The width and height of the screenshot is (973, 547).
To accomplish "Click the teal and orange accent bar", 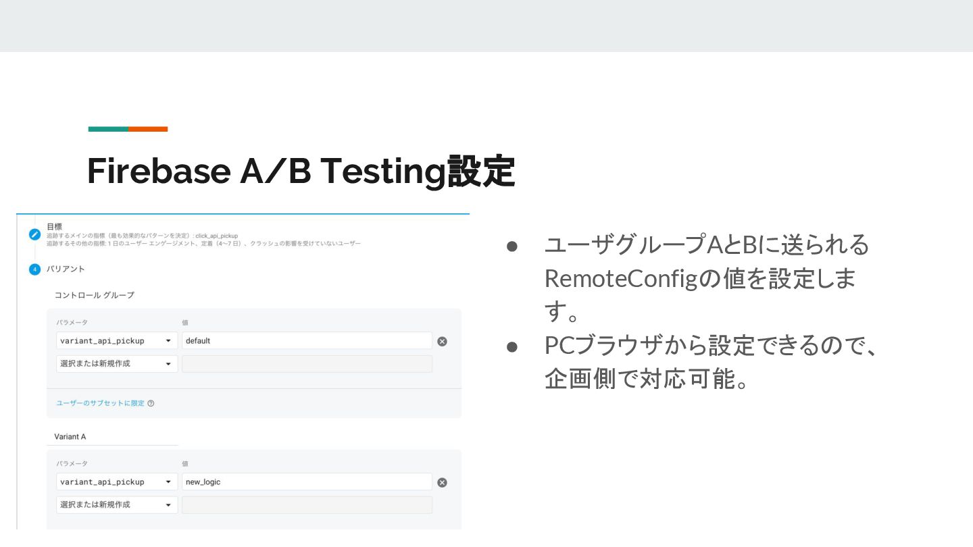I will (128, 129).
